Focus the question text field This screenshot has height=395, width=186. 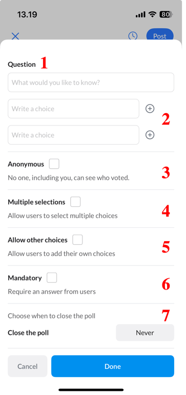(91, 82)
